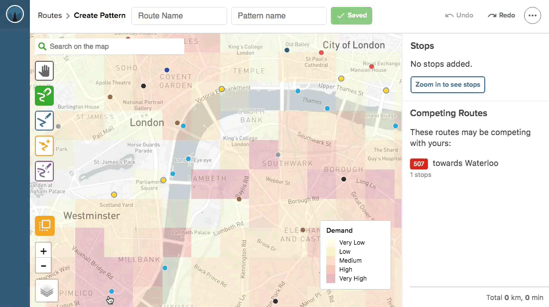Image resolution: width=549 pixels, height=307 pixels.
Task: Click the red stop near Royal Exchange
Action: [x=372, y=67]
